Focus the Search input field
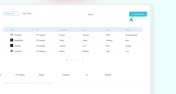This screenshot has height=94, width=176. coord(105,14)
